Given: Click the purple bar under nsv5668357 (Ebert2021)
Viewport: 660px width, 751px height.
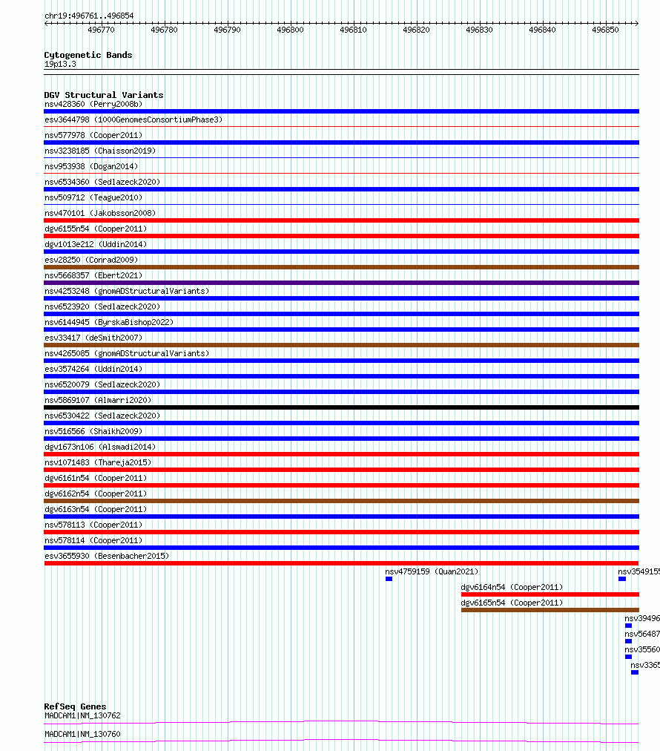Looking at the screenshot, I should [341, 283].
